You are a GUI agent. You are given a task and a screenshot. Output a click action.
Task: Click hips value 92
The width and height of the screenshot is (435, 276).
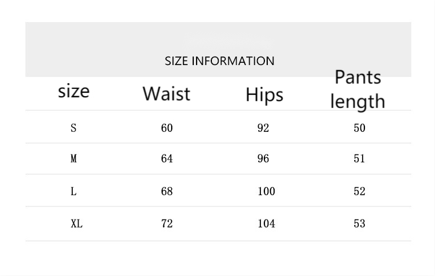tap(263, 128)
